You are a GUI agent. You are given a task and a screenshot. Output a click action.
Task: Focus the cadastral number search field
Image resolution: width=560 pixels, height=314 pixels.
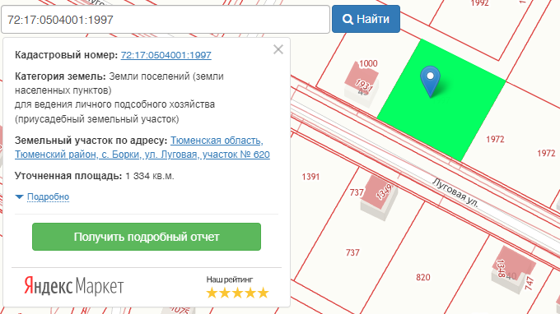(166, 20)
